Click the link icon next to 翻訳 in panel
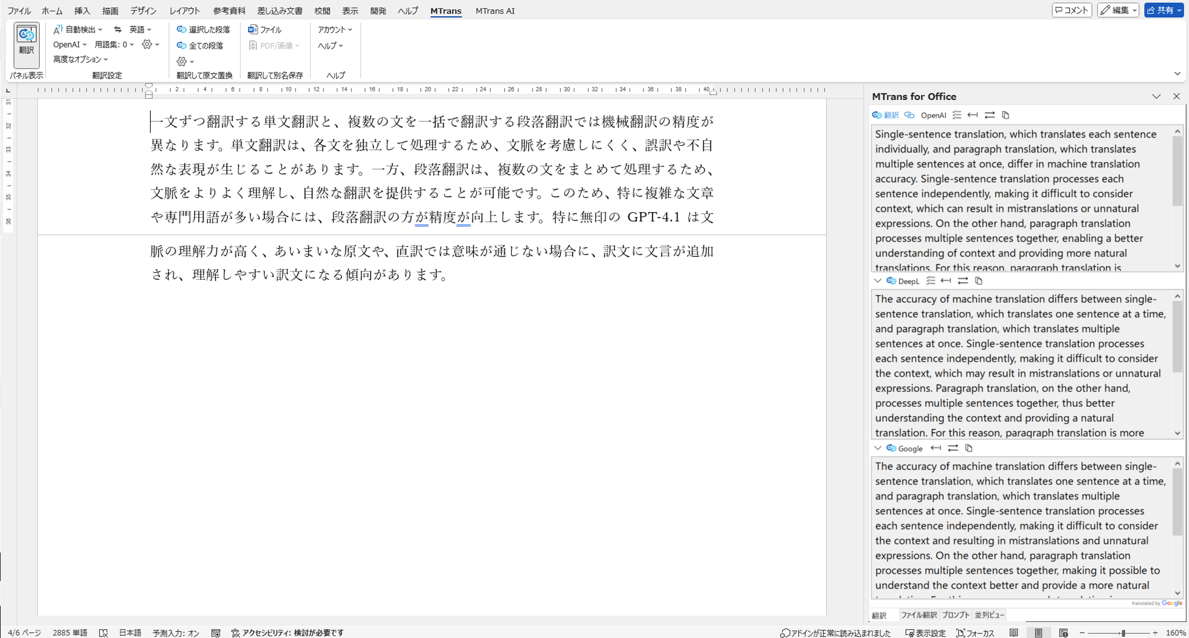This screenshot has width=1189, height=638. tap(909, 115)
